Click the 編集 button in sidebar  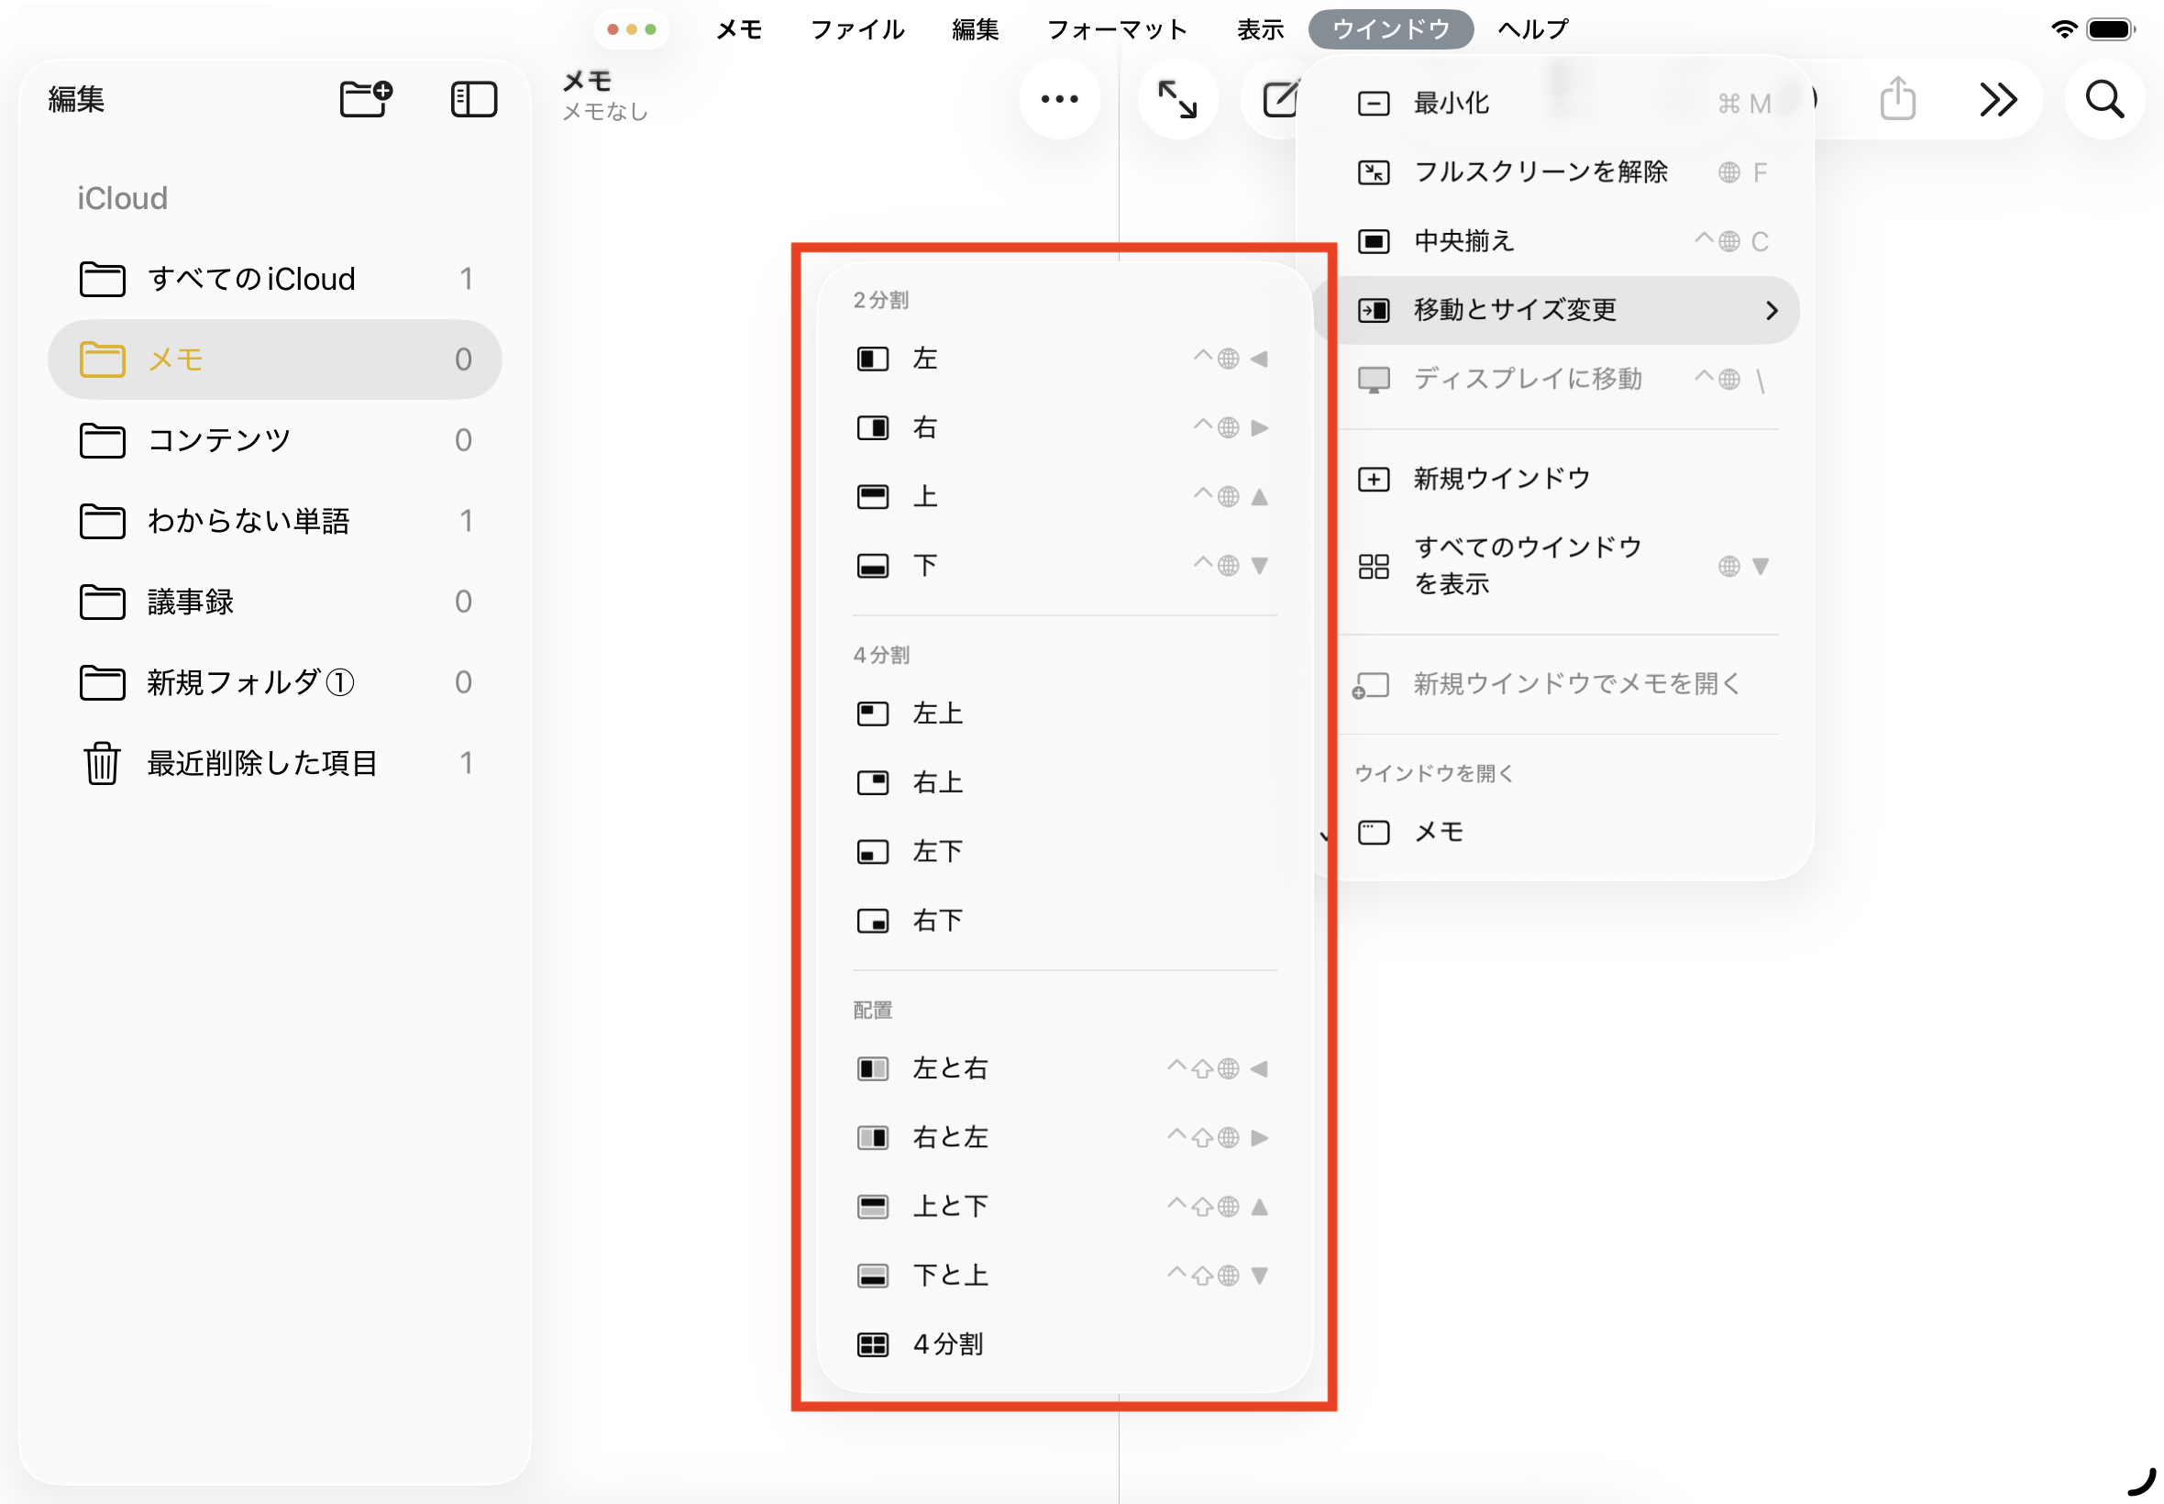coord(75,98)
